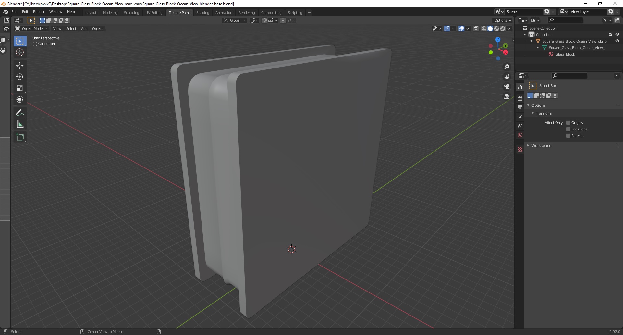This screenshot has height=335, width=623.
Task: Switch to the Modeling workspace tab
Action: [x=110, y=12]
